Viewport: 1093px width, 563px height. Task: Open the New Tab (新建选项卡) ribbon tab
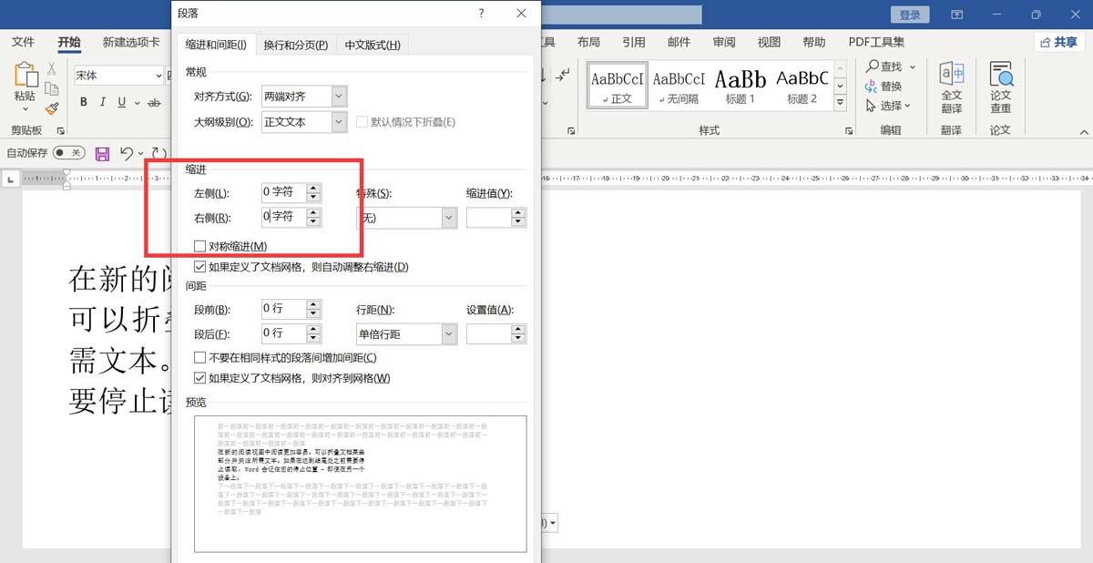click(x=131, y=42)
